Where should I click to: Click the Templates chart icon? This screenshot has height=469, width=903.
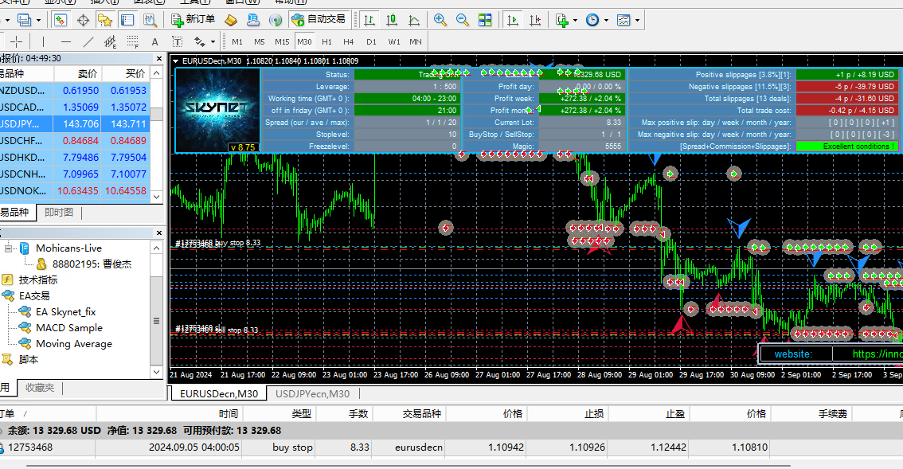(x=623, y=20)
